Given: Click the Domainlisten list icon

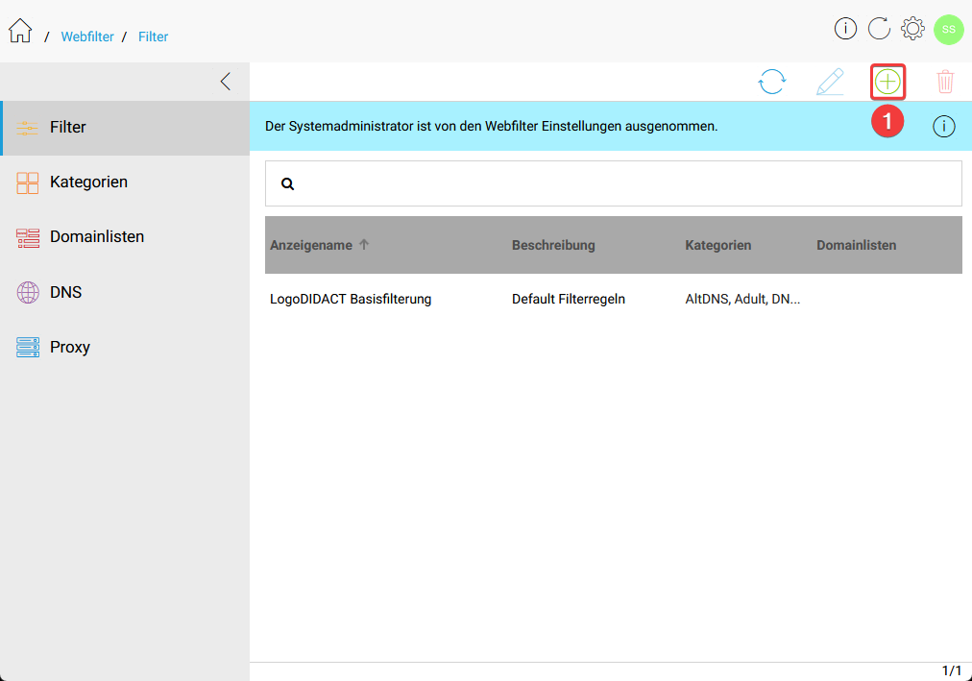Looking at the screenshot, I should point(27,238).
